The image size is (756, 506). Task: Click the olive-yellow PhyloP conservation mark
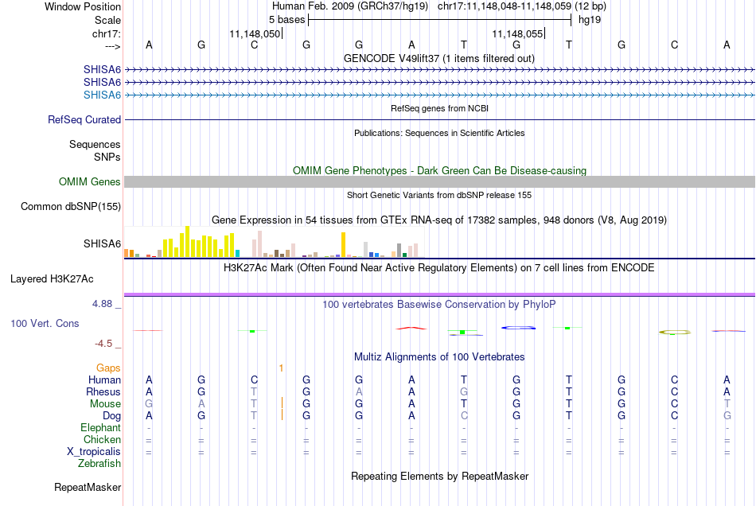pyautogui.click(x=675, y=332)
